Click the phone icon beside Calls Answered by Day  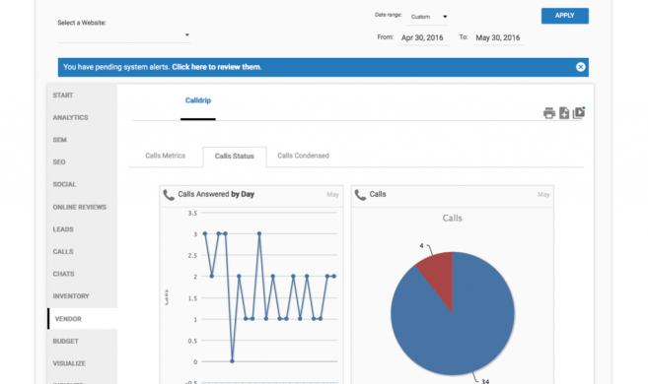tap(169, 195)
